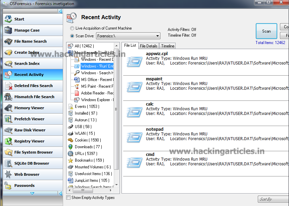Select the Bookmarks ( 159 ) star icon
The width and height of the screenshot is (289, 206).
pyautogui.click(x=70, y=160)
